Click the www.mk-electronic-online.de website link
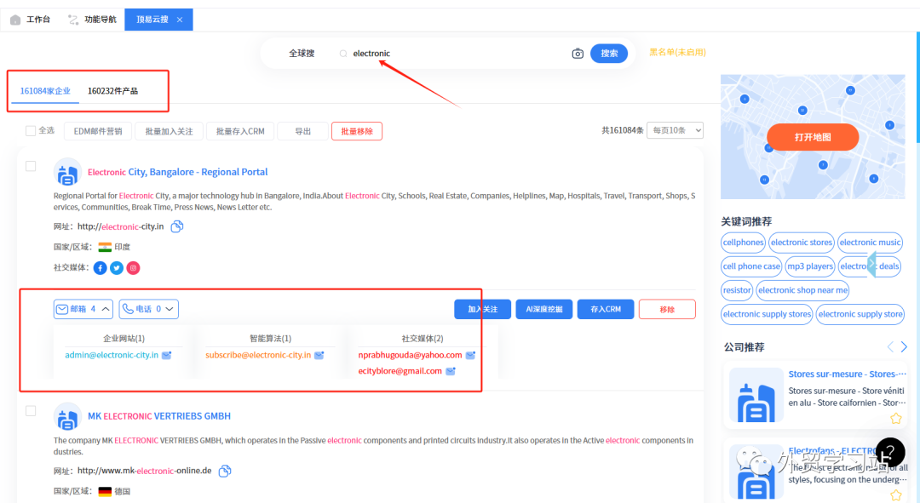The height and width of the screenshot is (503, 920). tap(144, 471)
